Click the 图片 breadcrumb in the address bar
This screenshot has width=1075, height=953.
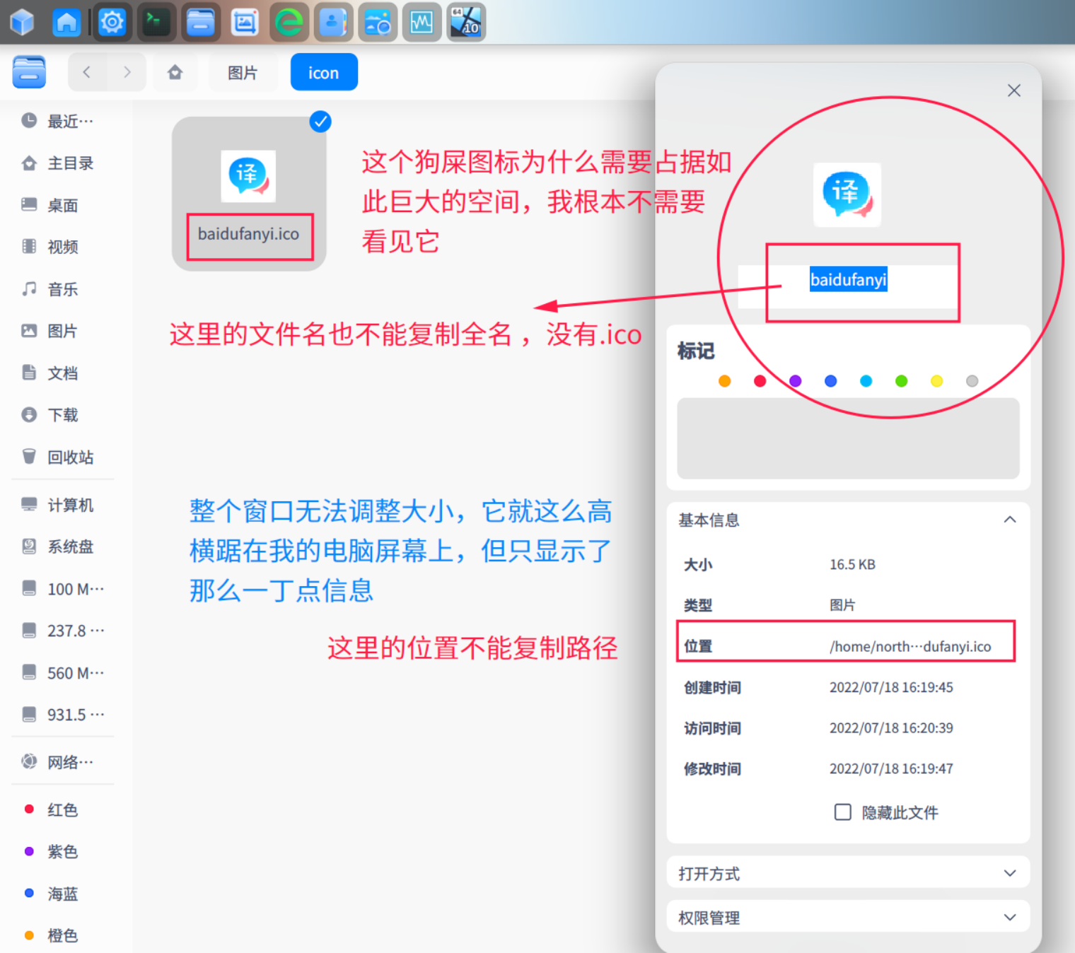pyautogui.click(x=243, y=72)
